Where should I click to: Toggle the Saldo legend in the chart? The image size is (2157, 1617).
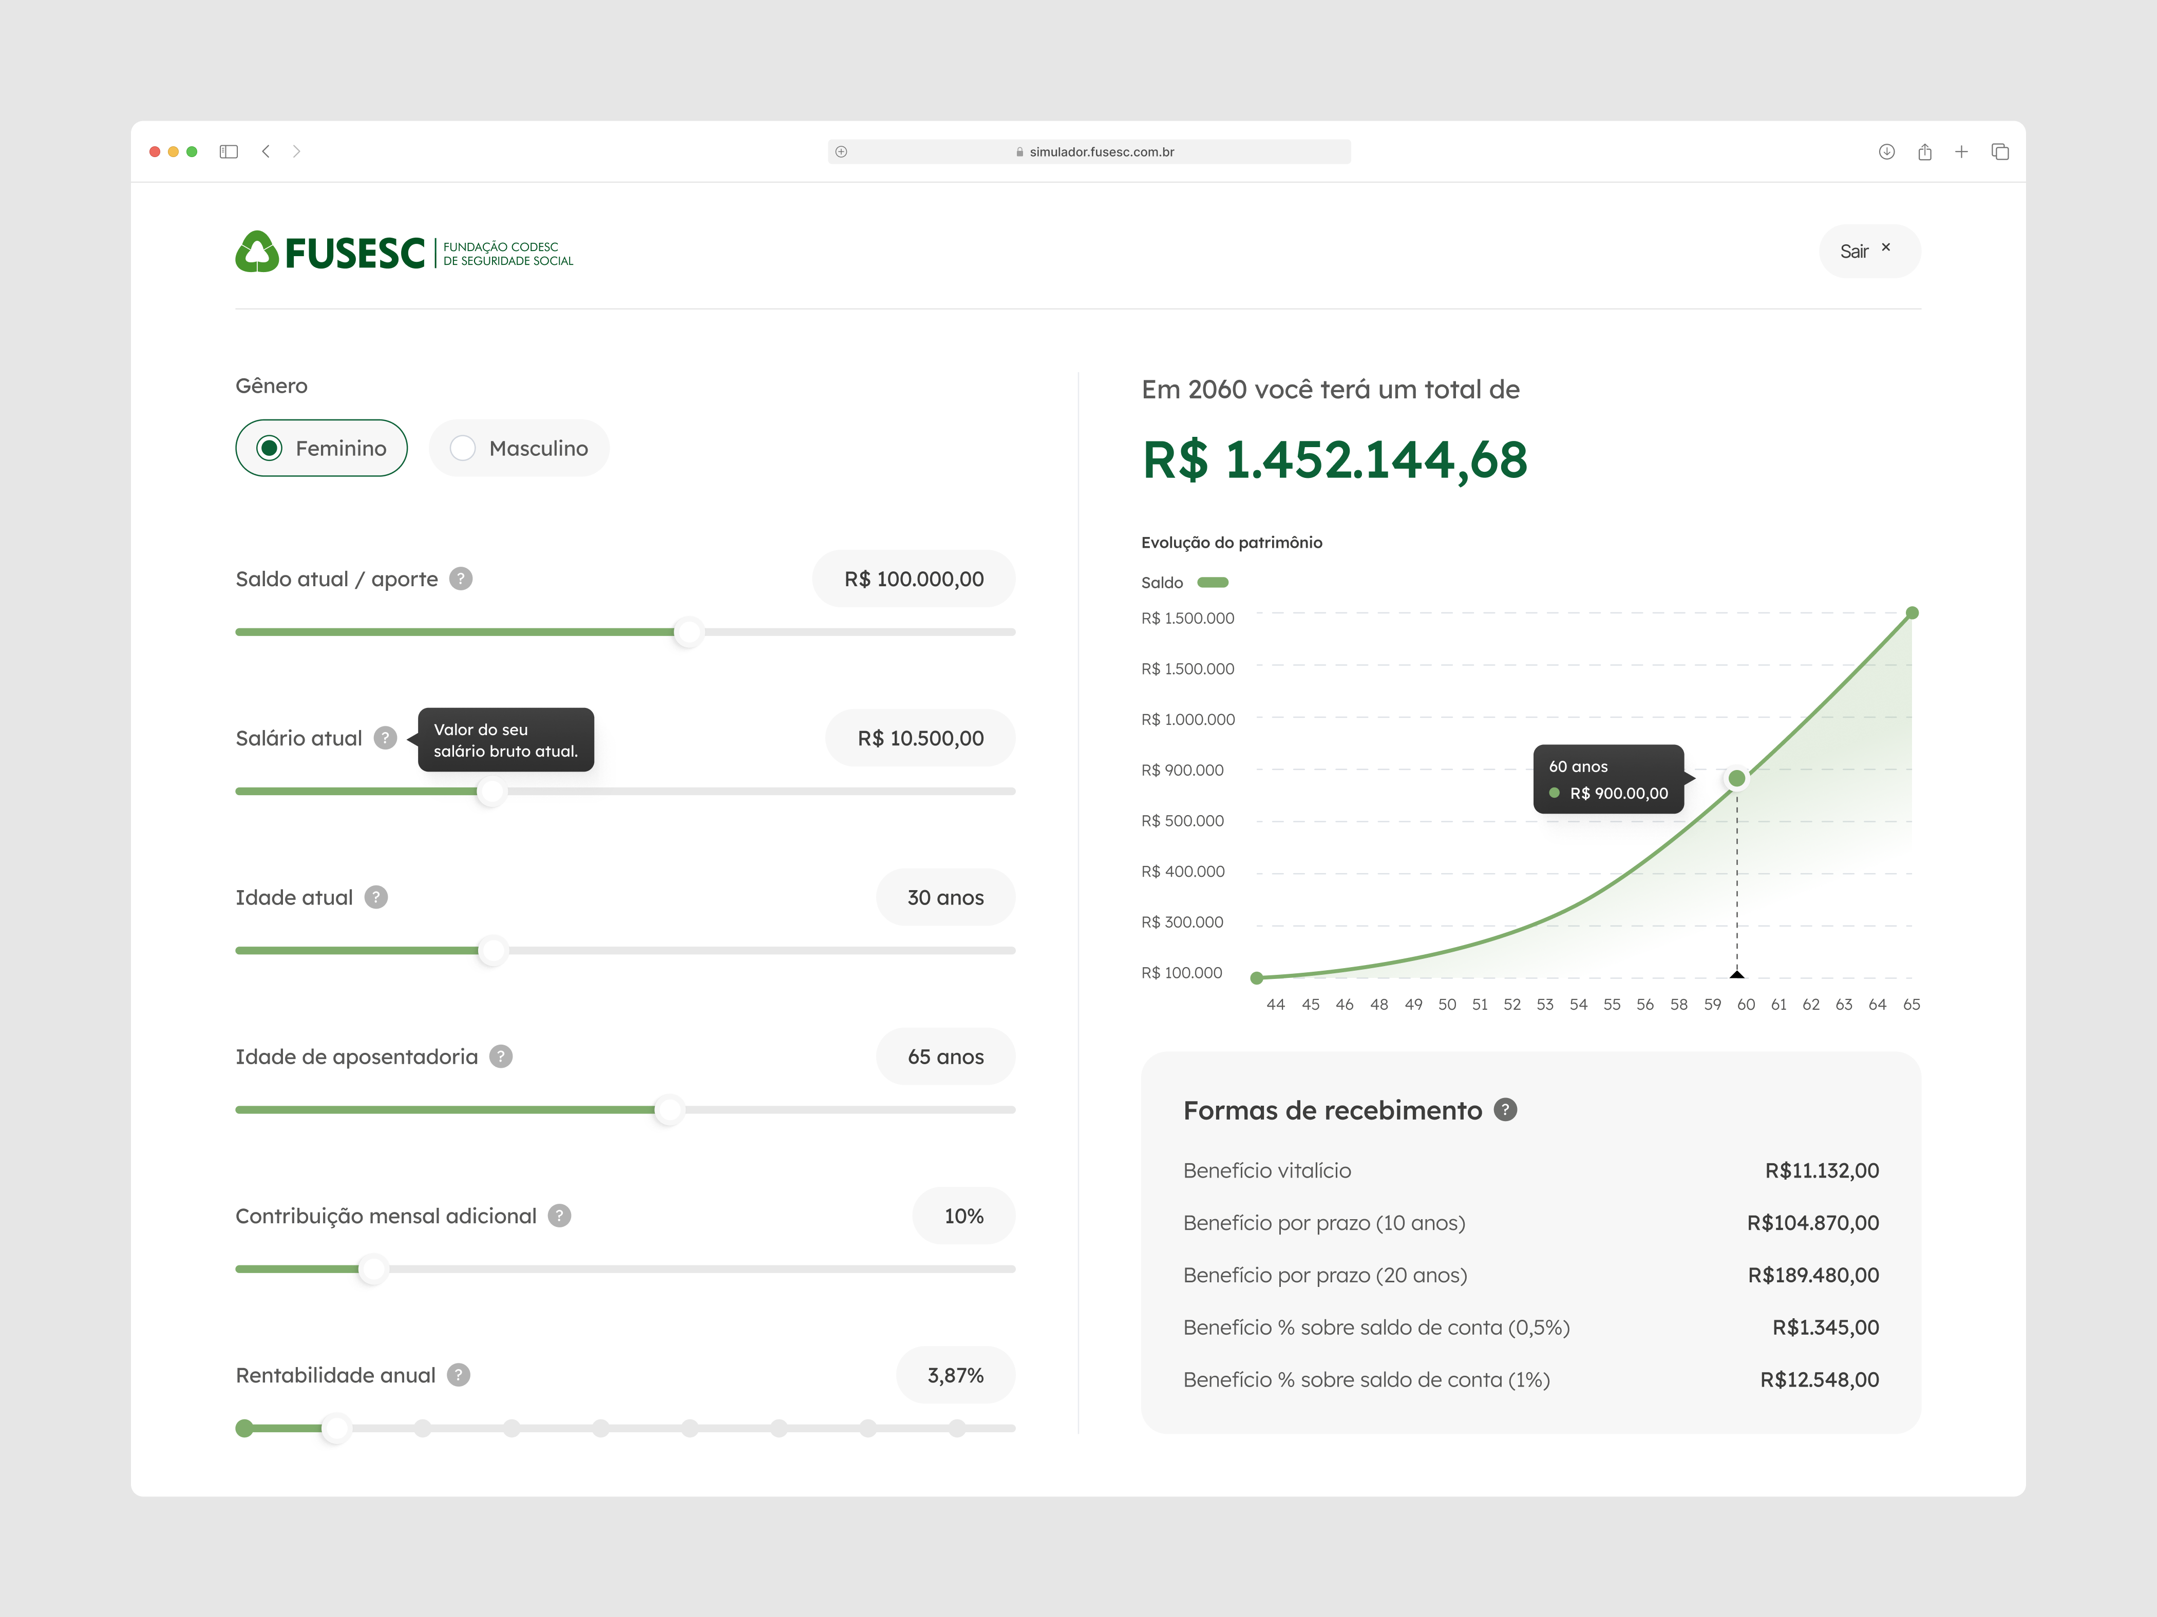pyautogui.click(x=1213, y=582)
